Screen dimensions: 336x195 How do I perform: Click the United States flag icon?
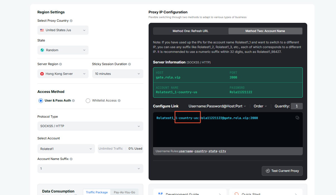tap(42, 30)
